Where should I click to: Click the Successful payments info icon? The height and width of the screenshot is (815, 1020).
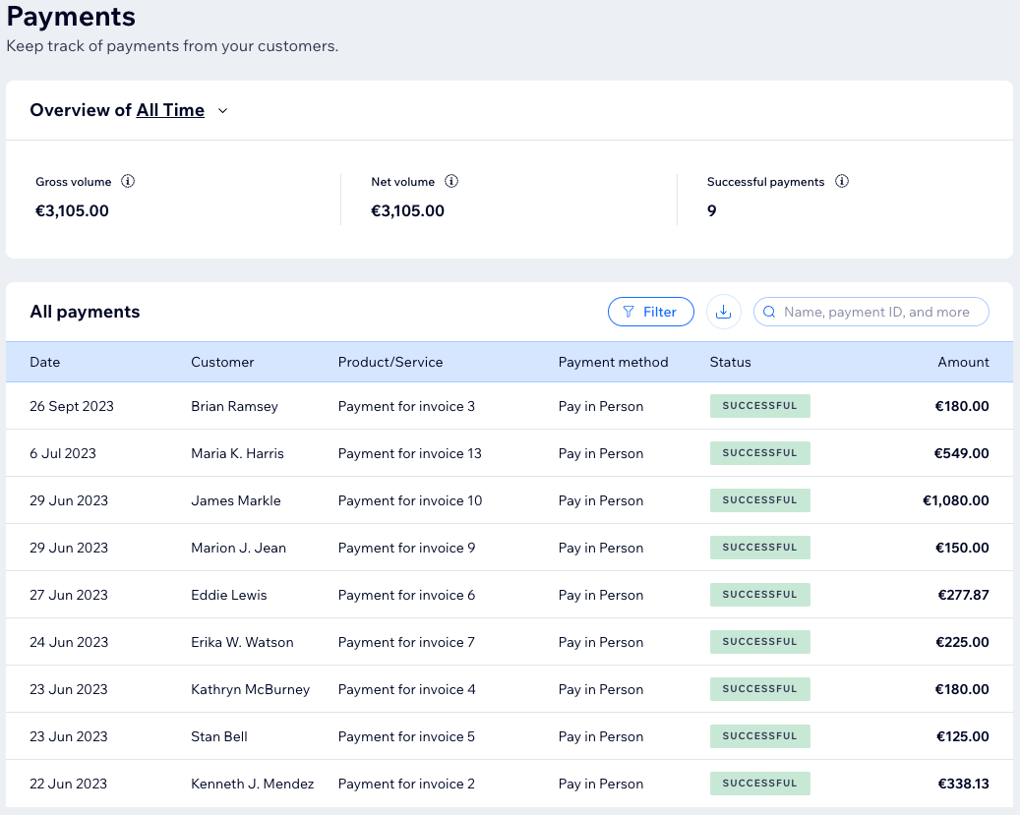pyautogui.click(x=842, y=182)
